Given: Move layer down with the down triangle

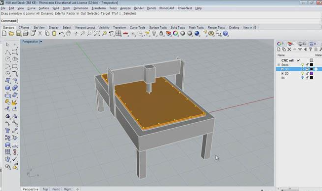Looking at the screenshot, I should tap(300, 49).
